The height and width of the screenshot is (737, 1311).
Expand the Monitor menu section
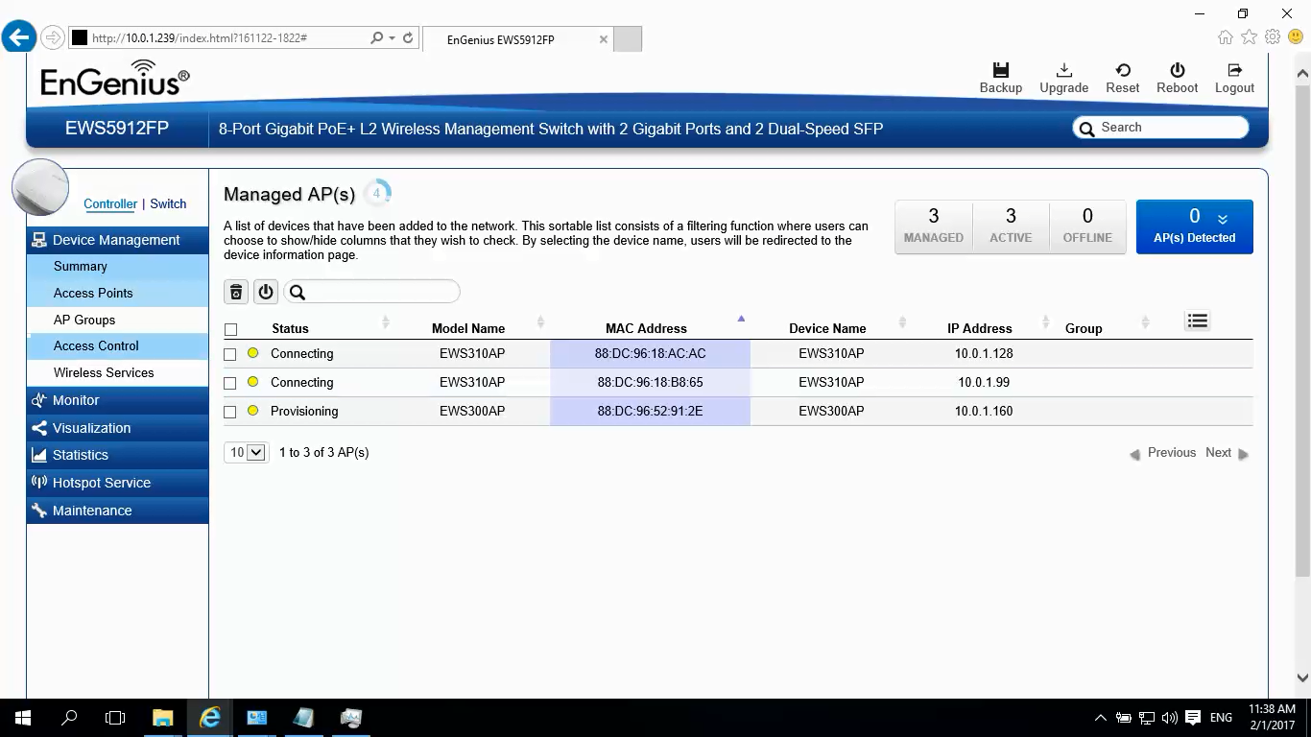tap(117, 400)
